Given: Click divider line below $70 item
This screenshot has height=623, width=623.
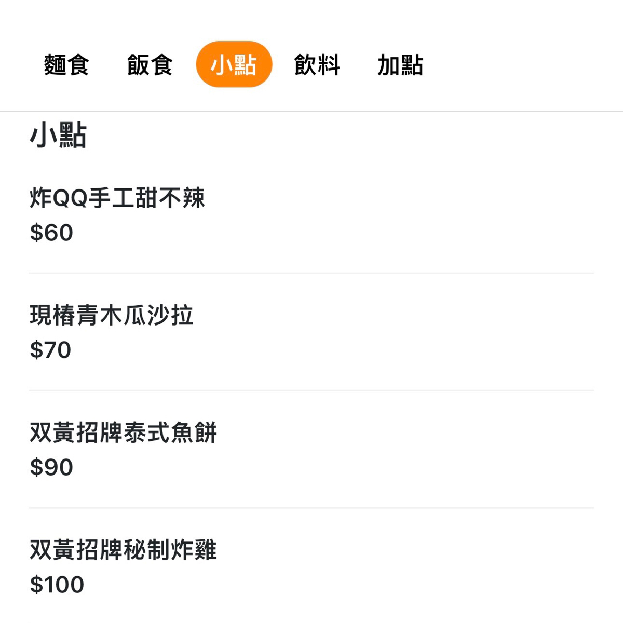Looking at the screenshot, I should (x=311, y=390).
